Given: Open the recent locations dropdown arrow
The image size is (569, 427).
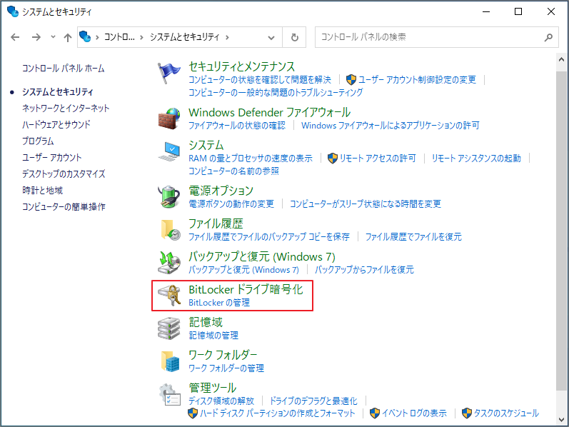Looking at the screenshot, I should (x=53, y=36).
